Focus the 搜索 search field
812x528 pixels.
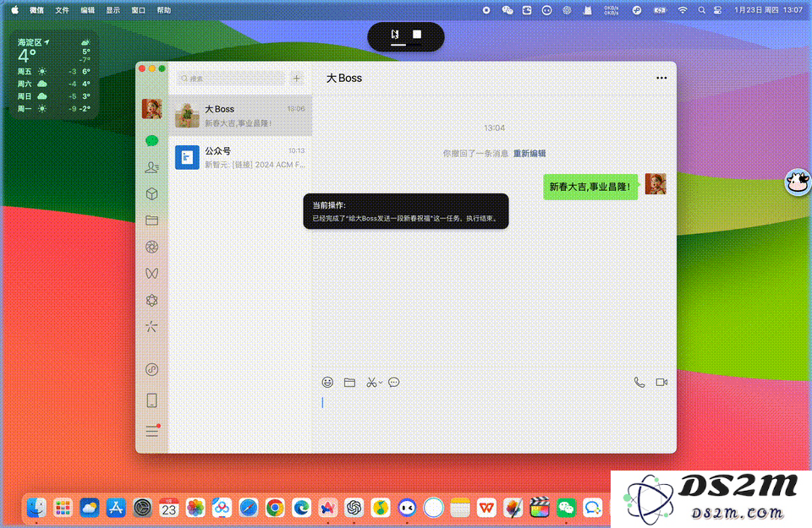point(231,79)
